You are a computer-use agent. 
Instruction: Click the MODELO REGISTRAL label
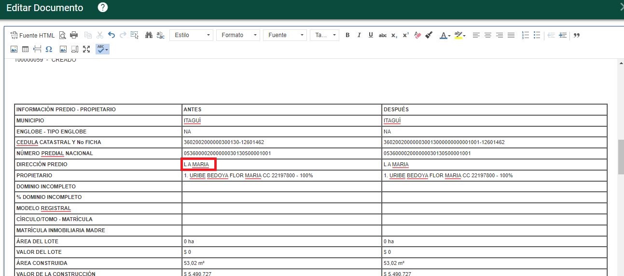click(x=43, y=209)
